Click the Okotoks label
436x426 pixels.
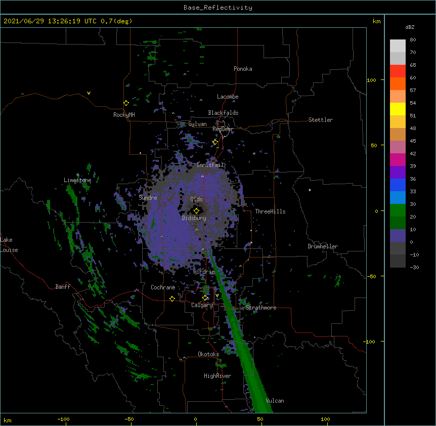(x=208, y=354)
